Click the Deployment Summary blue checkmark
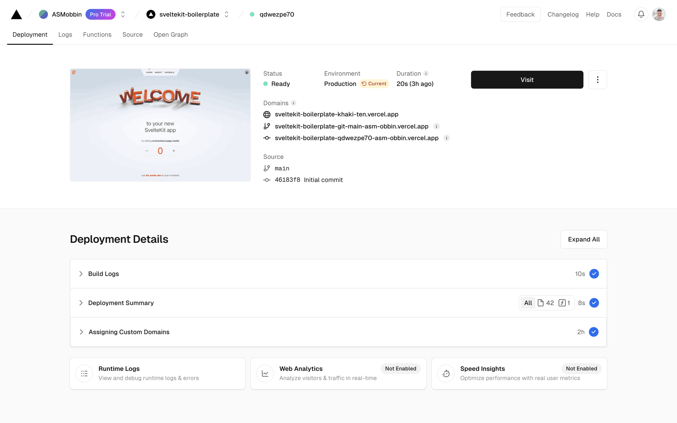Viewport: 677px width, 423px height. (x=594, y=303)
